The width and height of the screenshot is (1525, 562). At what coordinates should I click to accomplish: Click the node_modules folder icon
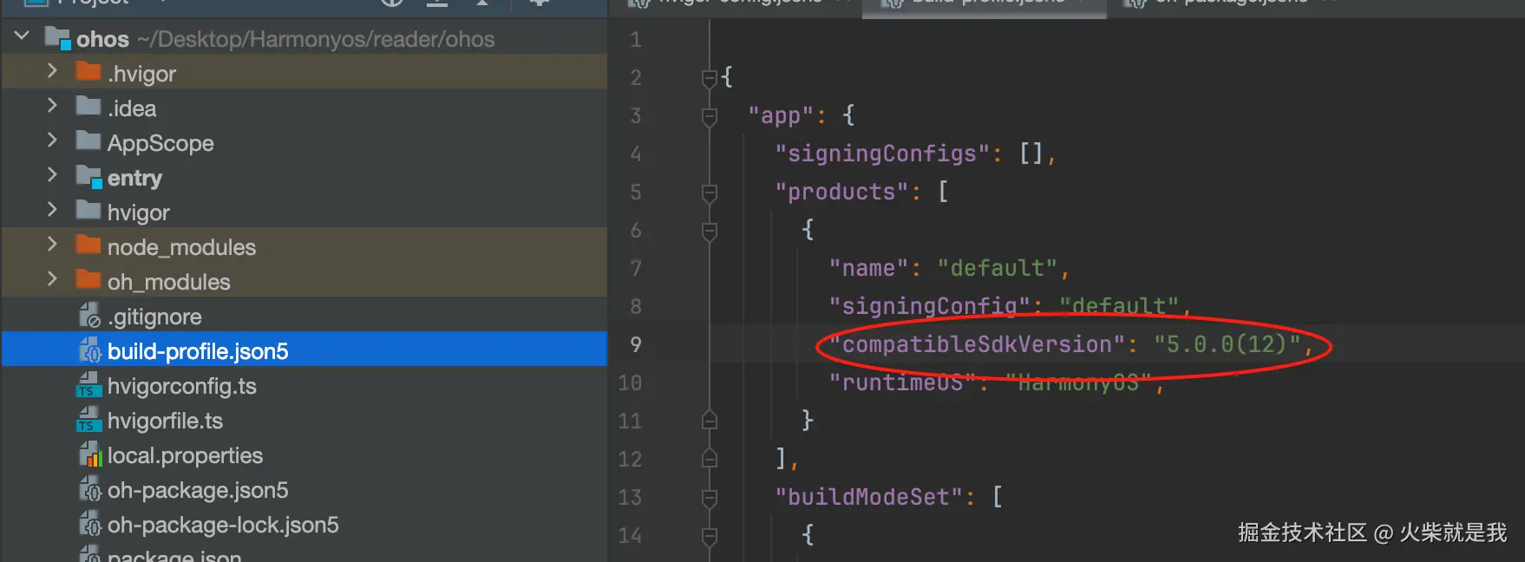point(88,245)
